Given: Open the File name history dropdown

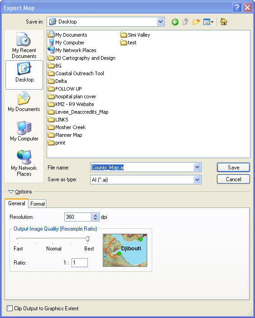Looking at the screenshot, I should [x=197, y=167].
